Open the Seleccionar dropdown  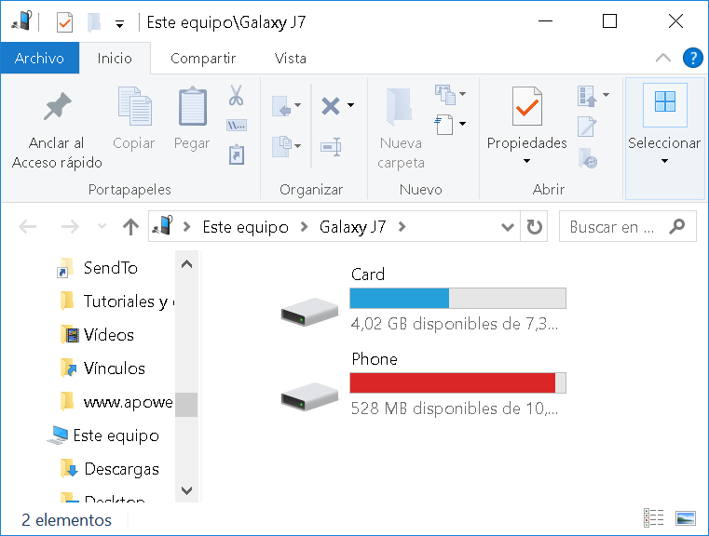(x=664, y=140)
